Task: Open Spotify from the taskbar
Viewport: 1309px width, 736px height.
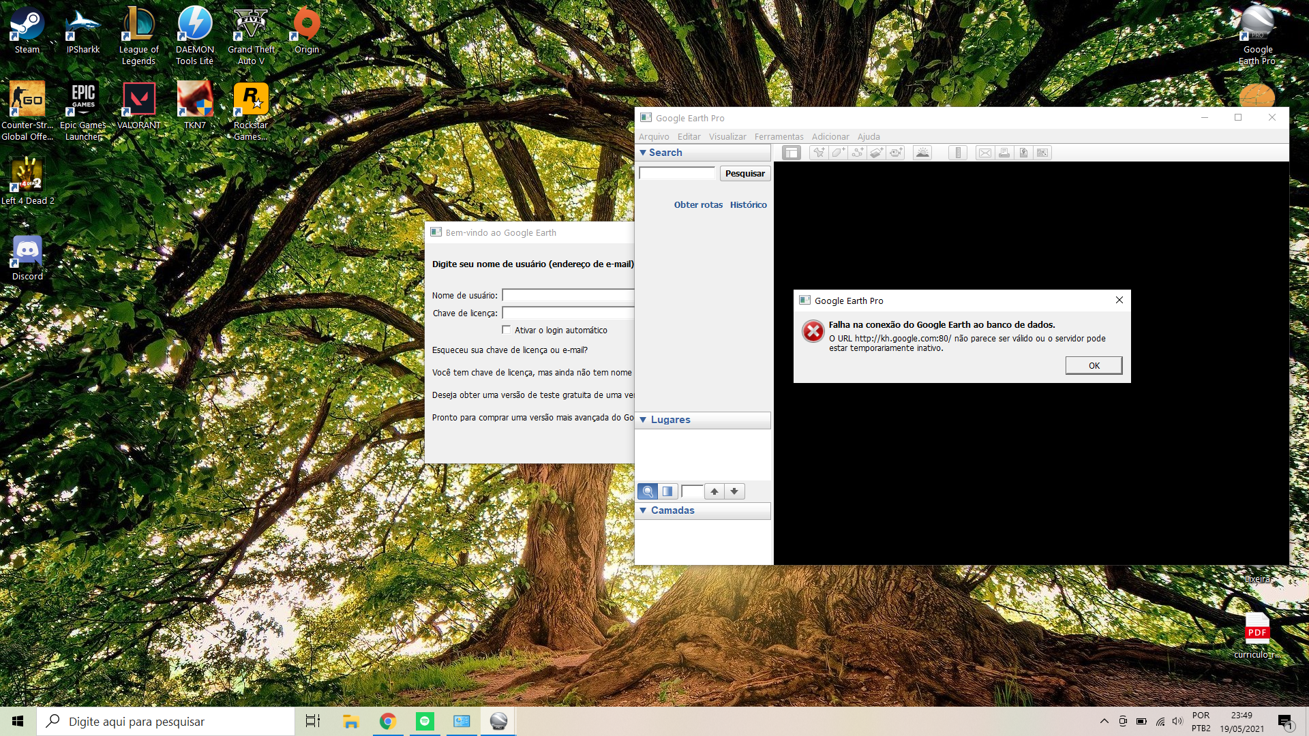Action: [x=425, y=721]
